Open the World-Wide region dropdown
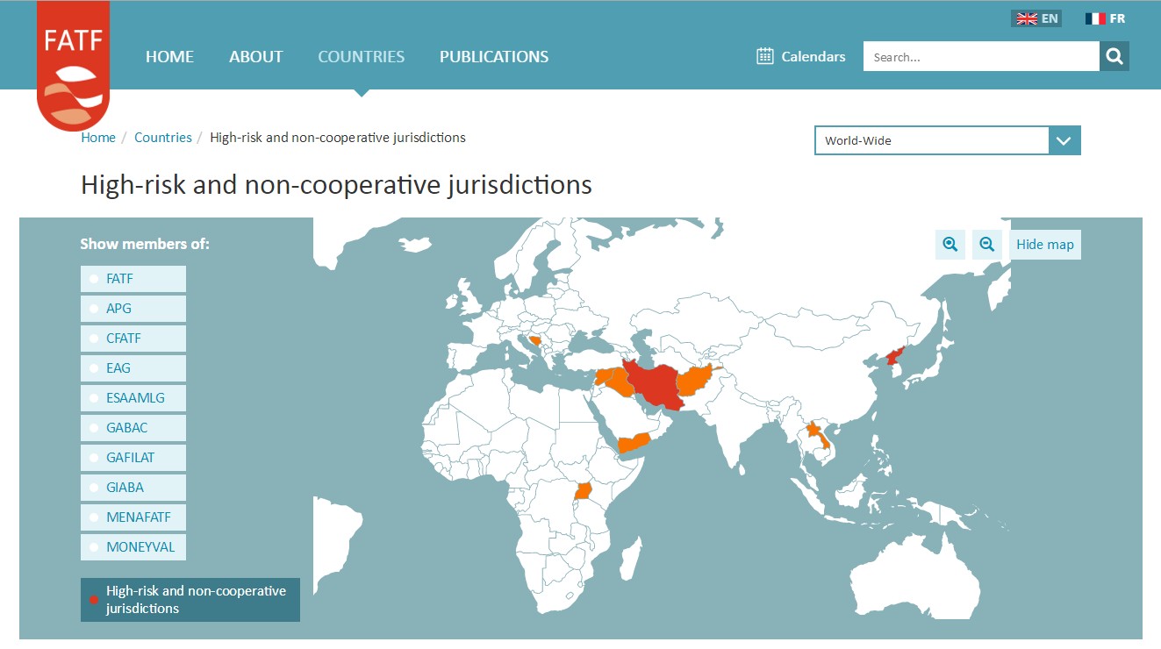 [948, 140]
